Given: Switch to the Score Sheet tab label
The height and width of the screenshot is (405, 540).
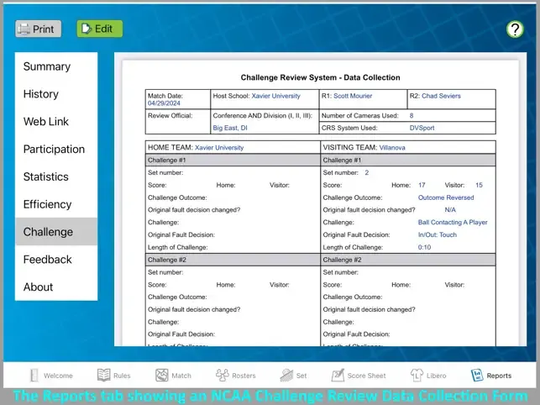Looking at the screenshot, I should pyautogui.click(x=366, y=376).
